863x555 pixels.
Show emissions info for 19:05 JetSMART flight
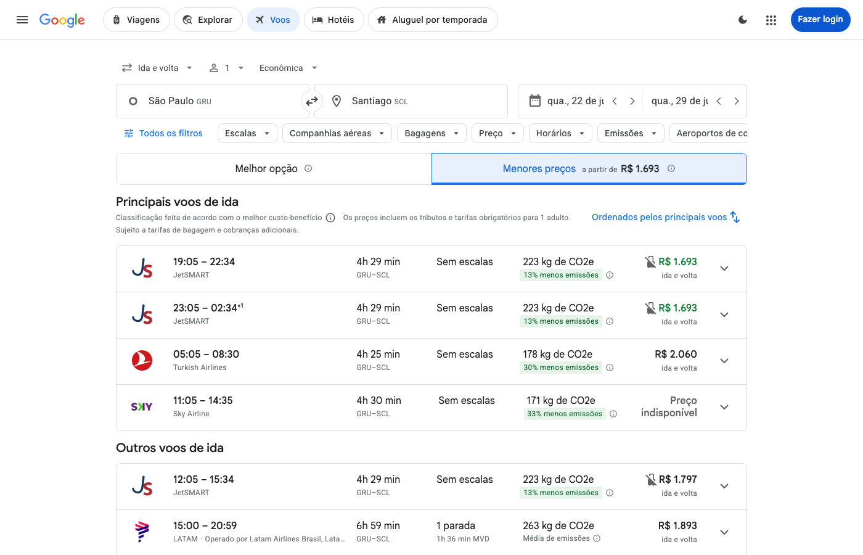point(610,275)
